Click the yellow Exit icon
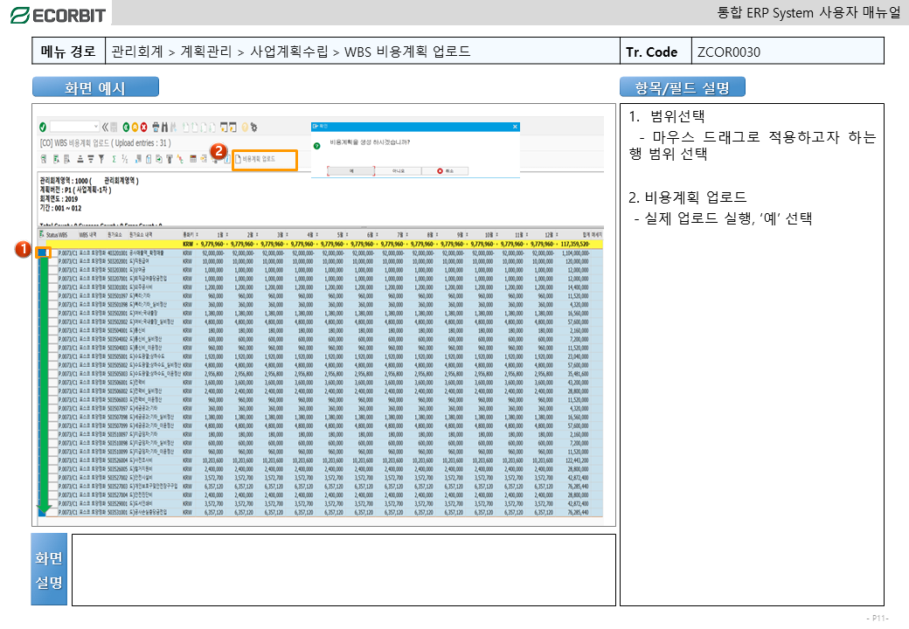 (x=135, y=127)
